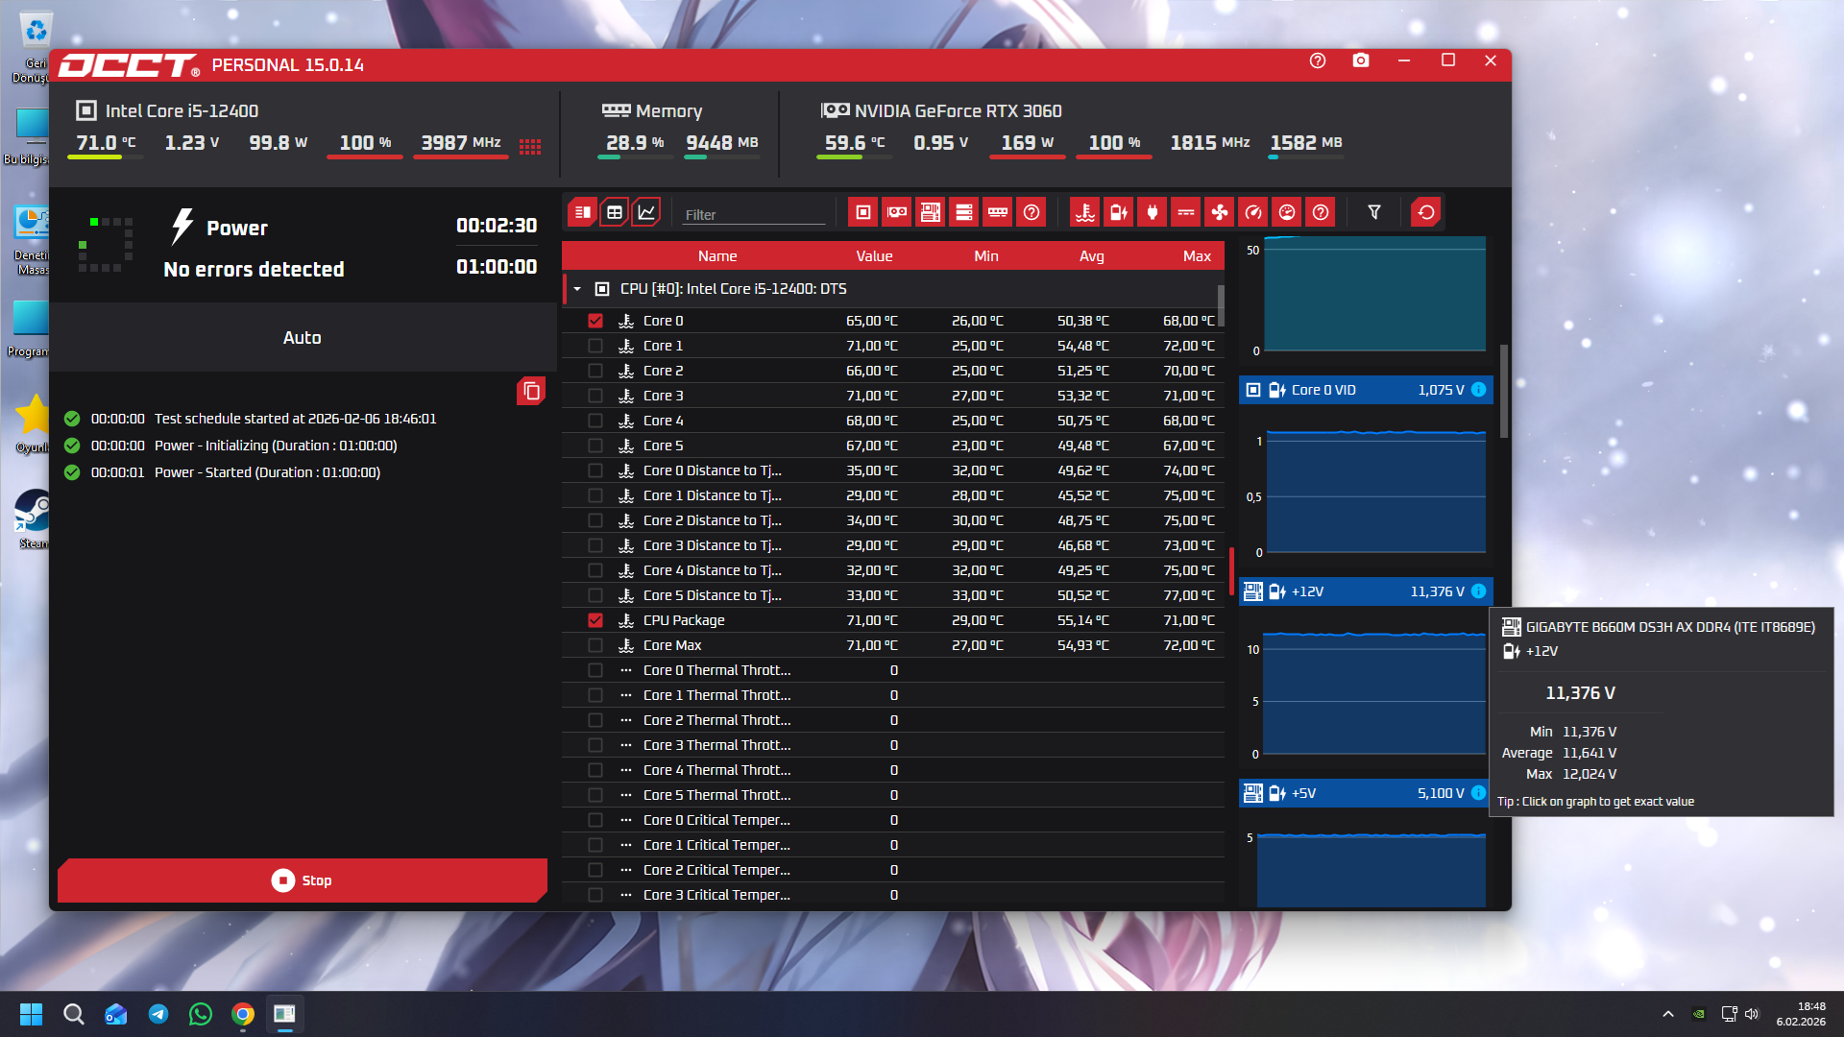1844x1037 pixels.
Task: Filter sensors by storage device icon
Action: [x=964, y=212]
